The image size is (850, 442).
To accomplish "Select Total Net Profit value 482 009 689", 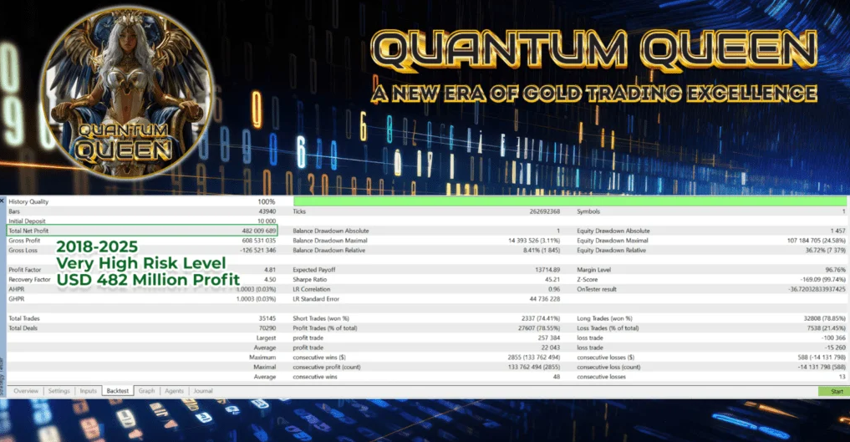I will (x=258, y=231).
